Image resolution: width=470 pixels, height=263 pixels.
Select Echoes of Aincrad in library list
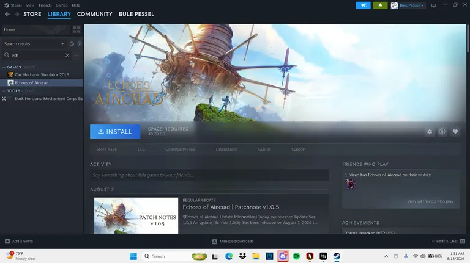[42, 83]
